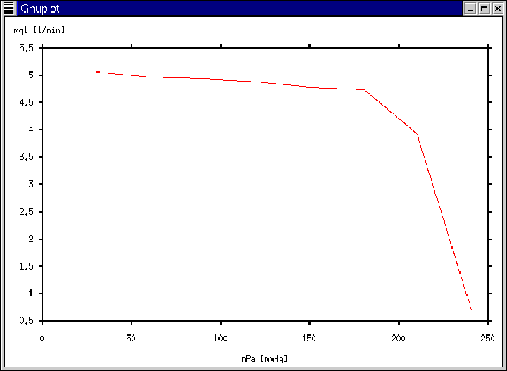507x371 pixels.
Task: Click the starting point of the red curve
Action: click(97, 72)
